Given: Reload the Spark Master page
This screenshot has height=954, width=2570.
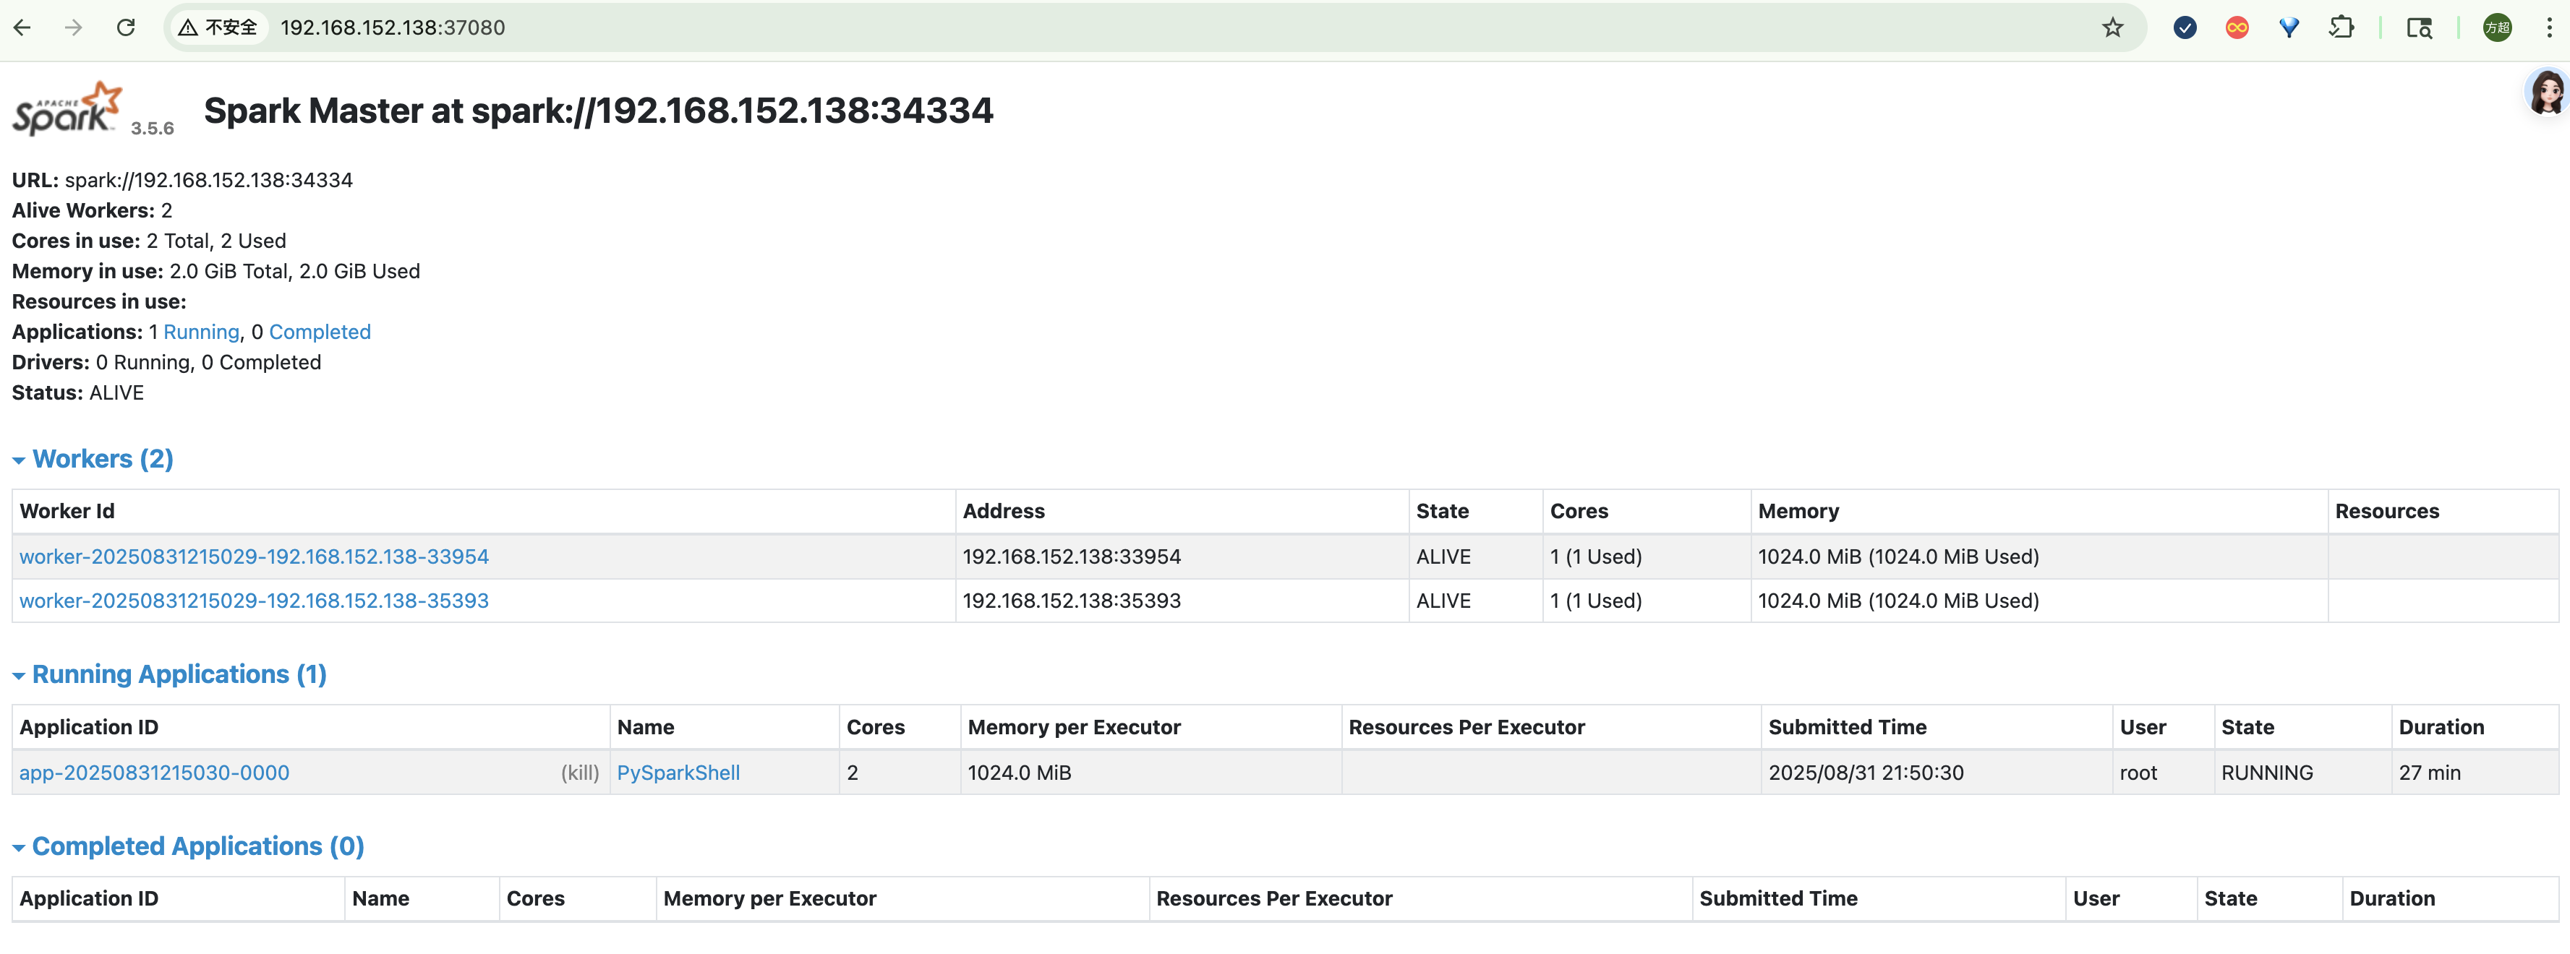Looking at the screenshot, I should (126, 28).
